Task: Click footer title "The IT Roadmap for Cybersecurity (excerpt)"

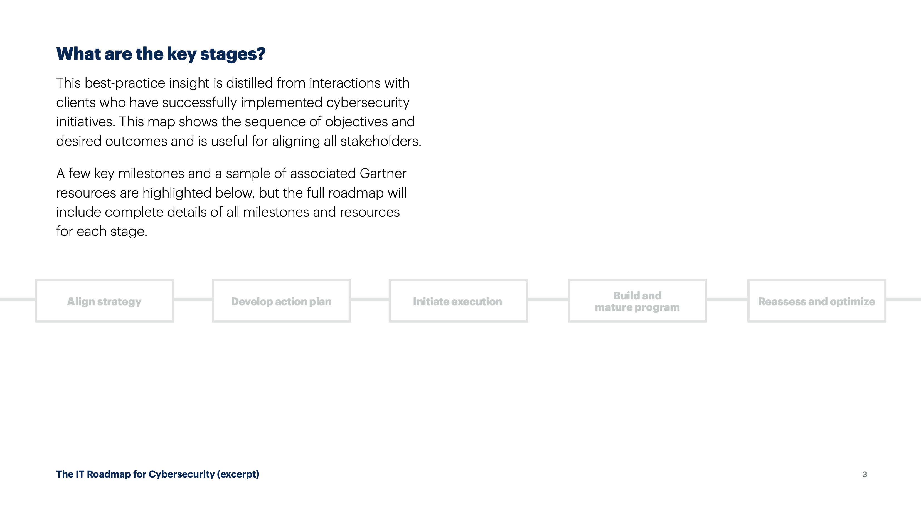Action: point(158,474)
